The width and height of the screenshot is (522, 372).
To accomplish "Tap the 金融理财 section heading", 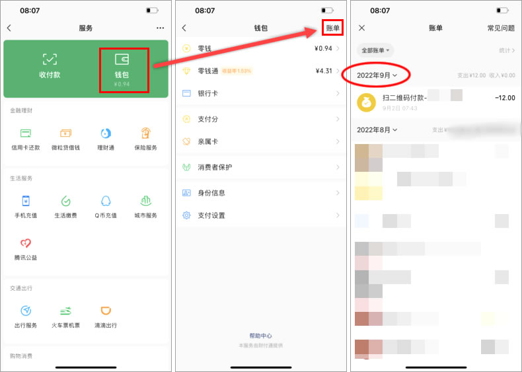I will coord(21,110).
